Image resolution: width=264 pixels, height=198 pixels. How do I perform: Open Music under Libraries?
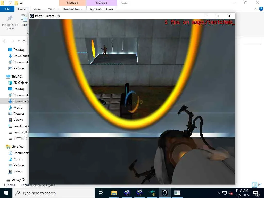click(18, 159)
